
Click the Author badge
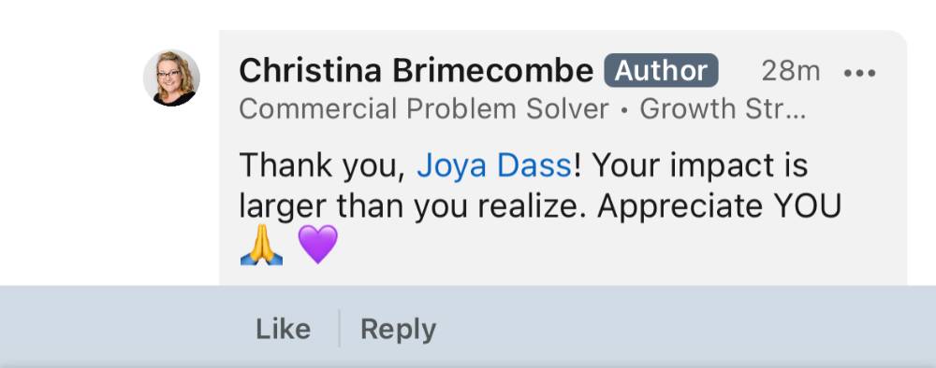point(662,71)
